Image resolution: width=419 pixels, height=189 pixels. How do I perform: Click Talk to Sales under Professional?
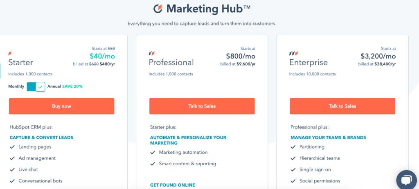click(202, 106)
